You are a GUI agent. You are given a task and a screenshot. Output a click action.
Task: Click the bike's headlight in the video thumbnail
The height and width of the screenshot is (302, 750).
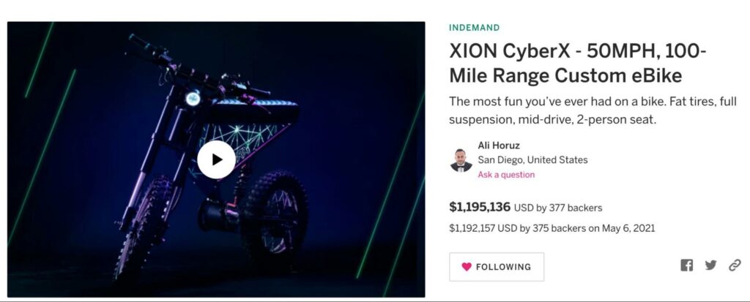tap(193, 99)
